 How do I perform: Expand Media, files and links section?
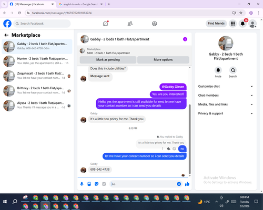[x=226, y=104]
